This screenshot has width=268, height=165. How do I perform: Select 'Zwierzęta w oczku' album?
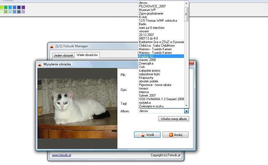[161, 106]
